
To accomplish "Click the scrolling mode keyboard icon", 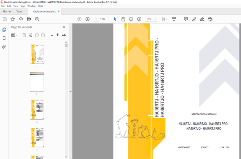I will 174,19.
